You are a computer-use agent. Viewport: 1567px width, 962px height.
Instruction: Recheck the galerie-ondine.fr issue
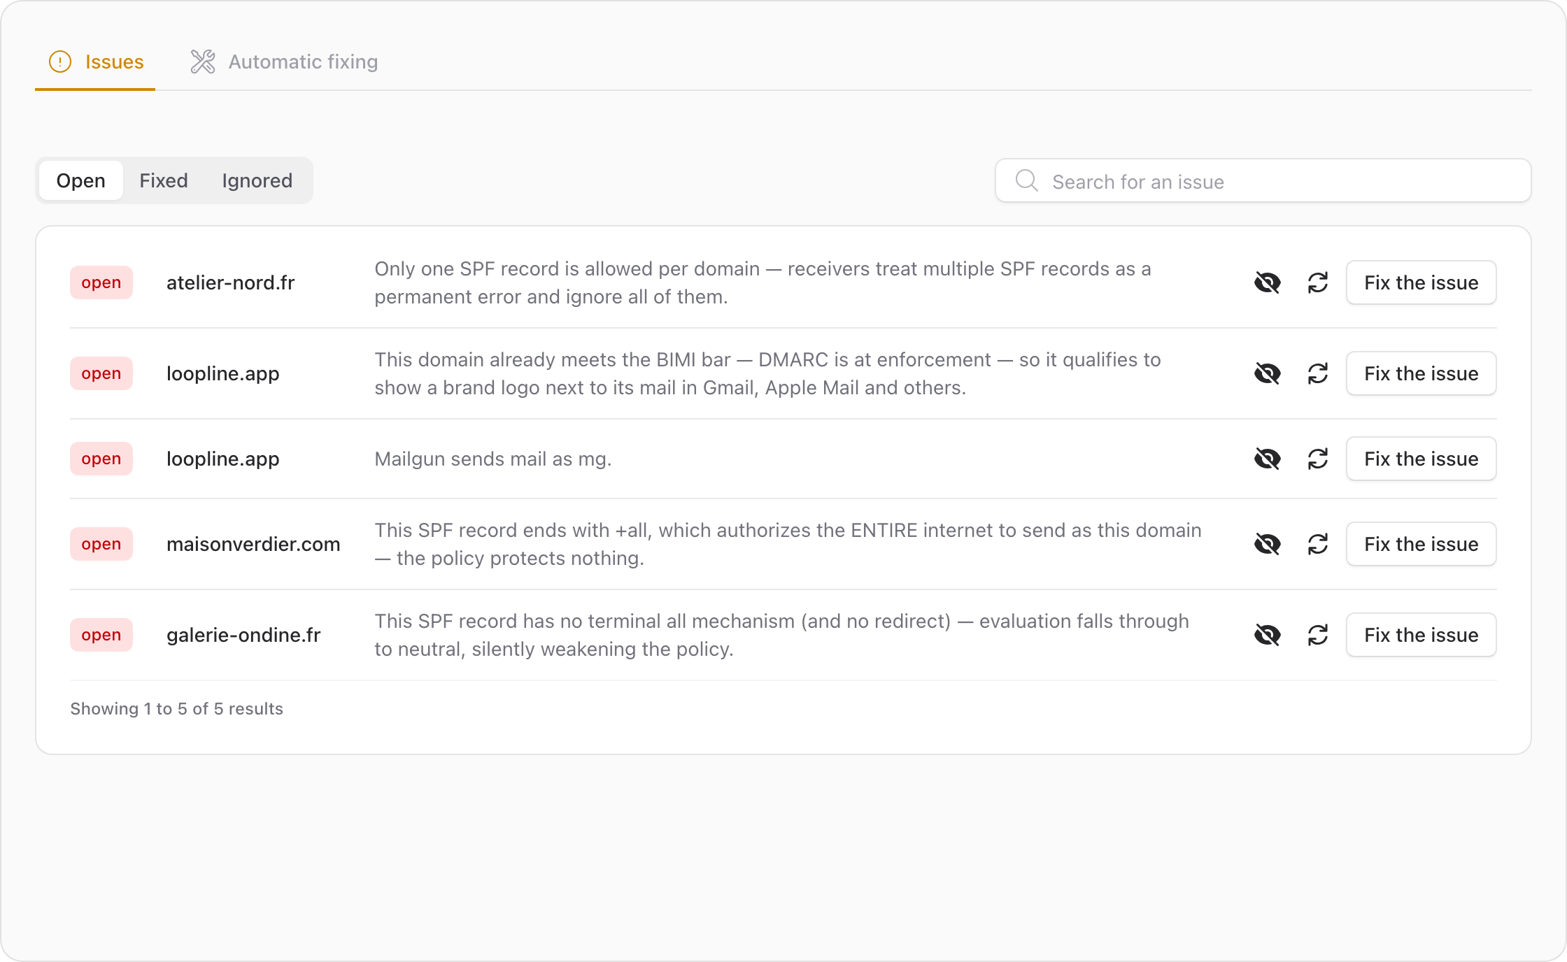(x=1318, y=635)
